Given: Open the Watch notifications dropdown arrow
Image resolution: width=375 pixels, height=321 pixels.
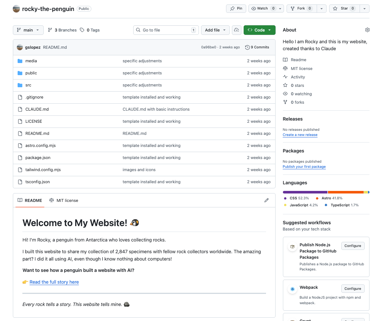Looking at the screenshot, I should pyautogui.click(x=280, y=8).
